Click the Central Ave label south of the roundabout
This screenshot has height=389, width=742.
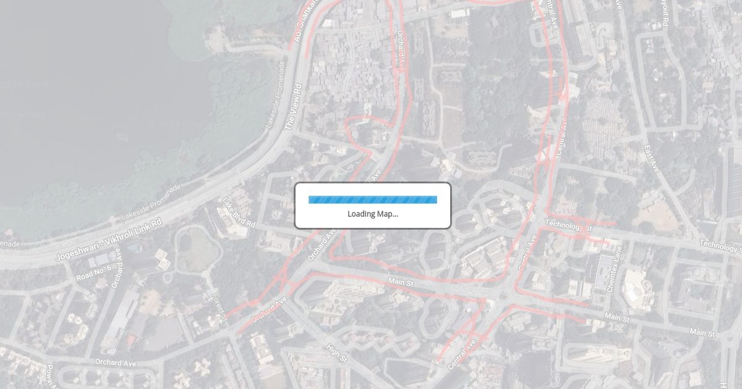pyautogui.click(x=462, y=354)
